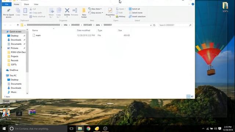
Task: Click the Paste ribbon icon
Action: pyautogui.click(x=25, y=12)
